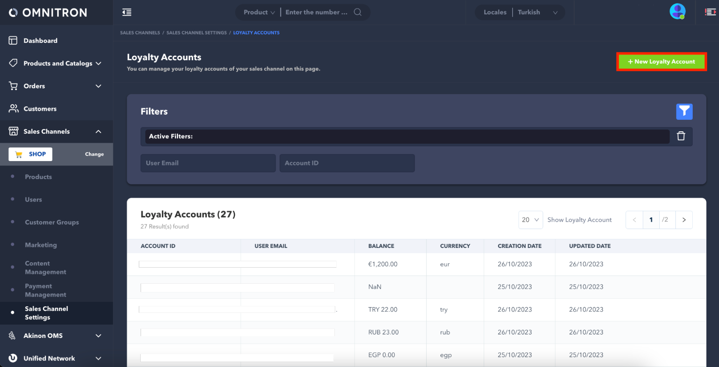The width and height of the screenshot is (719, 367).
Task: Open the Turkish locale dropdown
Action: 537,12
